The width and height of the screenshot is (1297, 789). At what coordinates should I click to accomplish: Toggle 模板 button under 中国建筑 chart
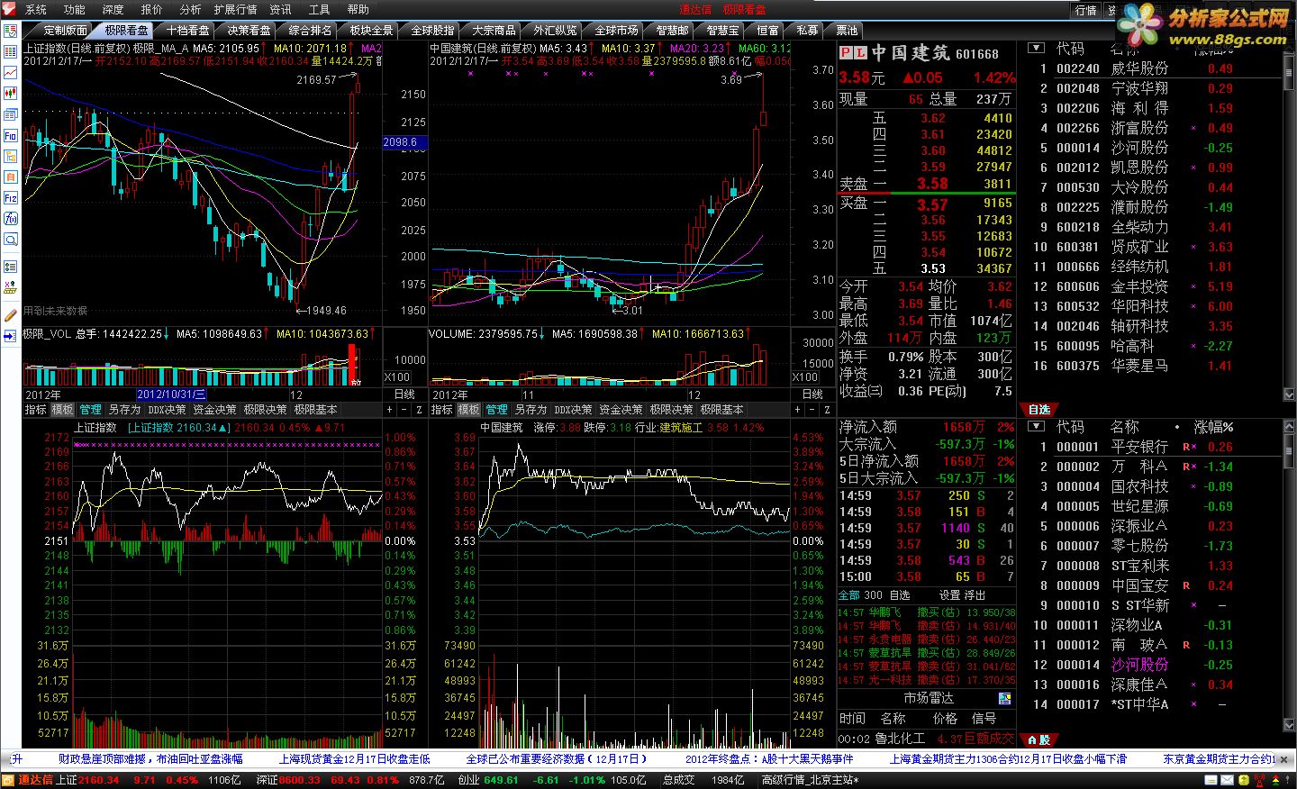469,410
